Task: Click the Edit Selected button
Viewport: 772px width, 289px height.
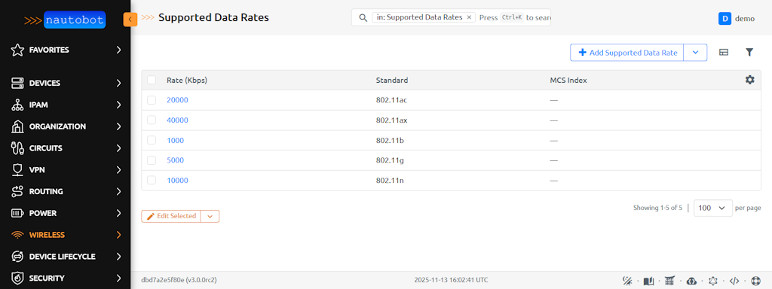Action: (x=171, y=216)
